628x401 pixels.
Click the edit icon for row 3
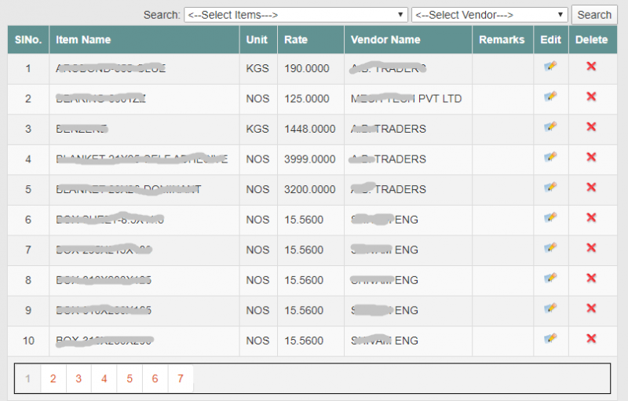550,127
